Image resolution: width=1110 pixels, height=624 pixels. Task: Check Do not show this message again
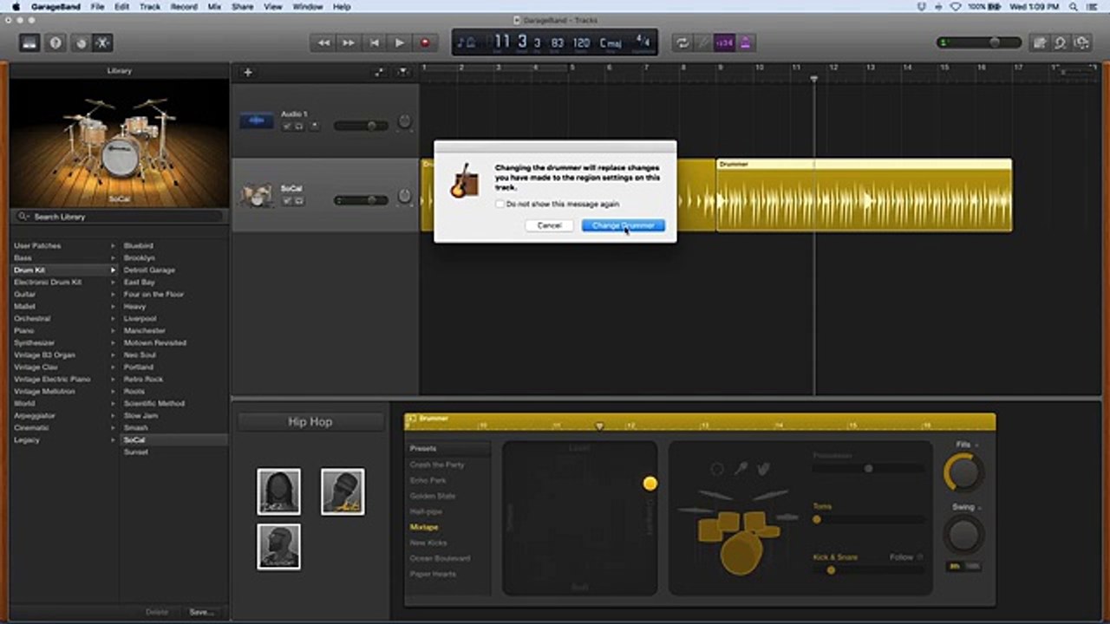(x=499, y=204)
